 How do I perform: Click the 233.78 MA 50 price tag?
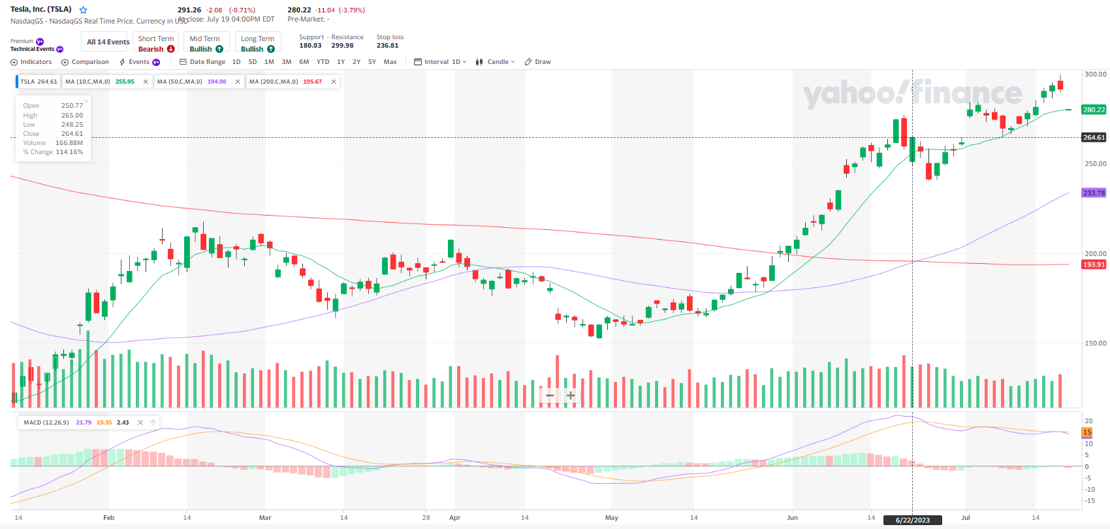point(1094,193)
